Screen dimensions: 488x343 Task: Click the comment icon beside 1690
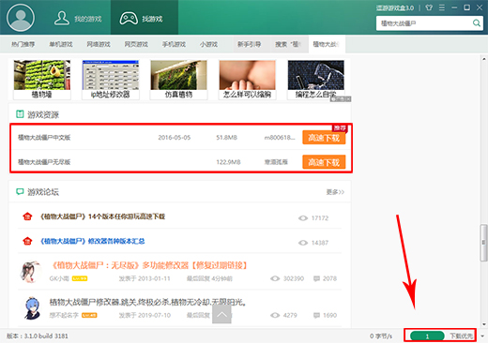316,315
